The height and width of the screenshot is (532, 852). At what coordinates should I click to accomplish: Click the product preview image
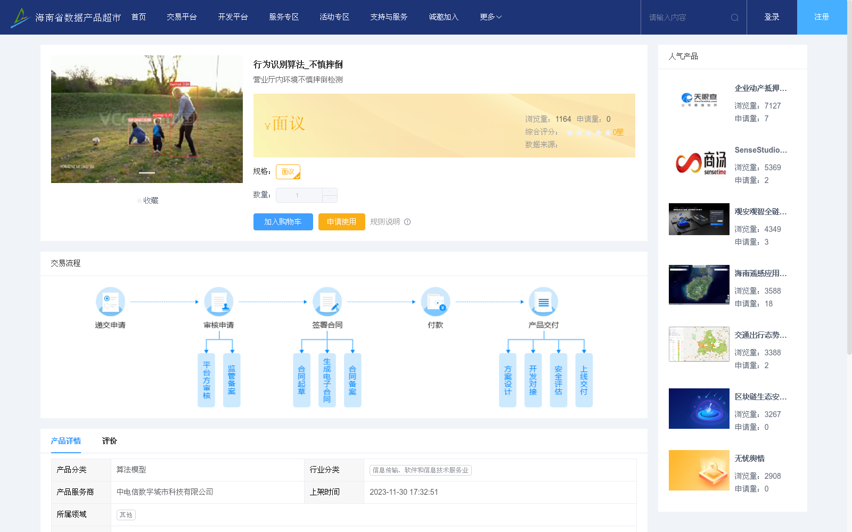click(147, 119)
